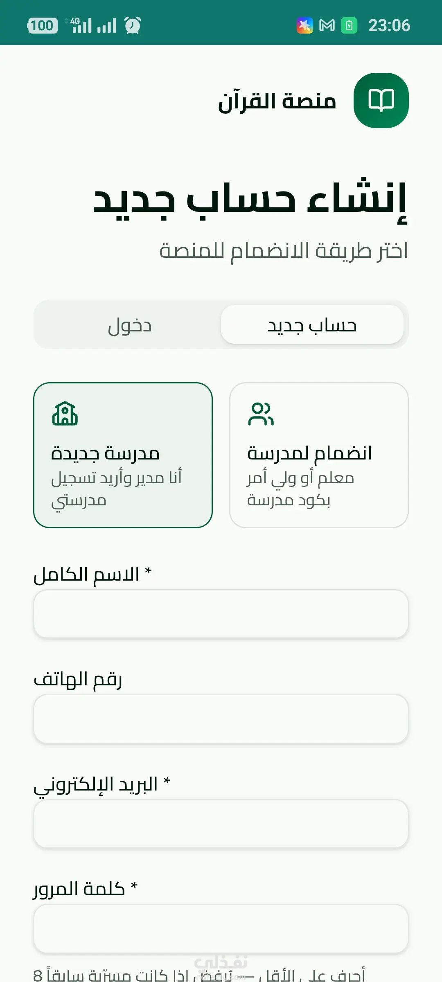Tap the منصة القرآن title text

click(x=277, y=101)
